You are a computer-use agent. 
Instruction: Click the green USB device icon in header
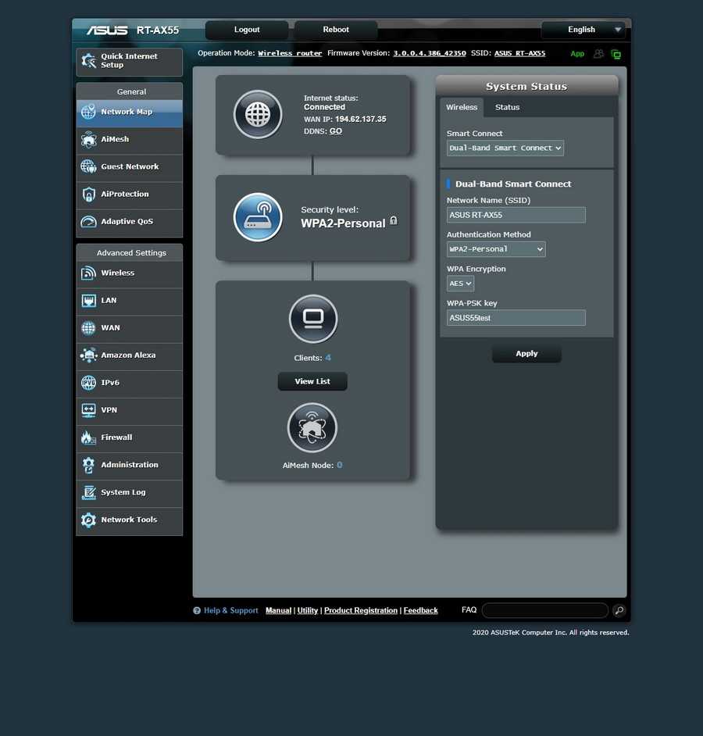click(x=616, y=54)
